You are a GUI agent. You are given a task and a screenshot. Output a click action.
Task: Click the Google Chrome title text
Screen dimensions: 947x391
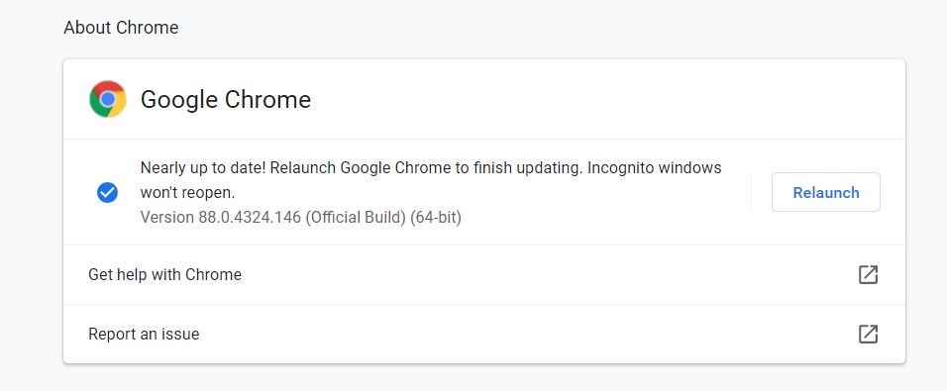[x=225, y=100]
